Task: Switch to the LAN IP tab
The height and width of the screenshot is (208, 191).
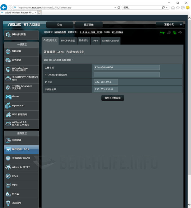Action: pos(50,41)
